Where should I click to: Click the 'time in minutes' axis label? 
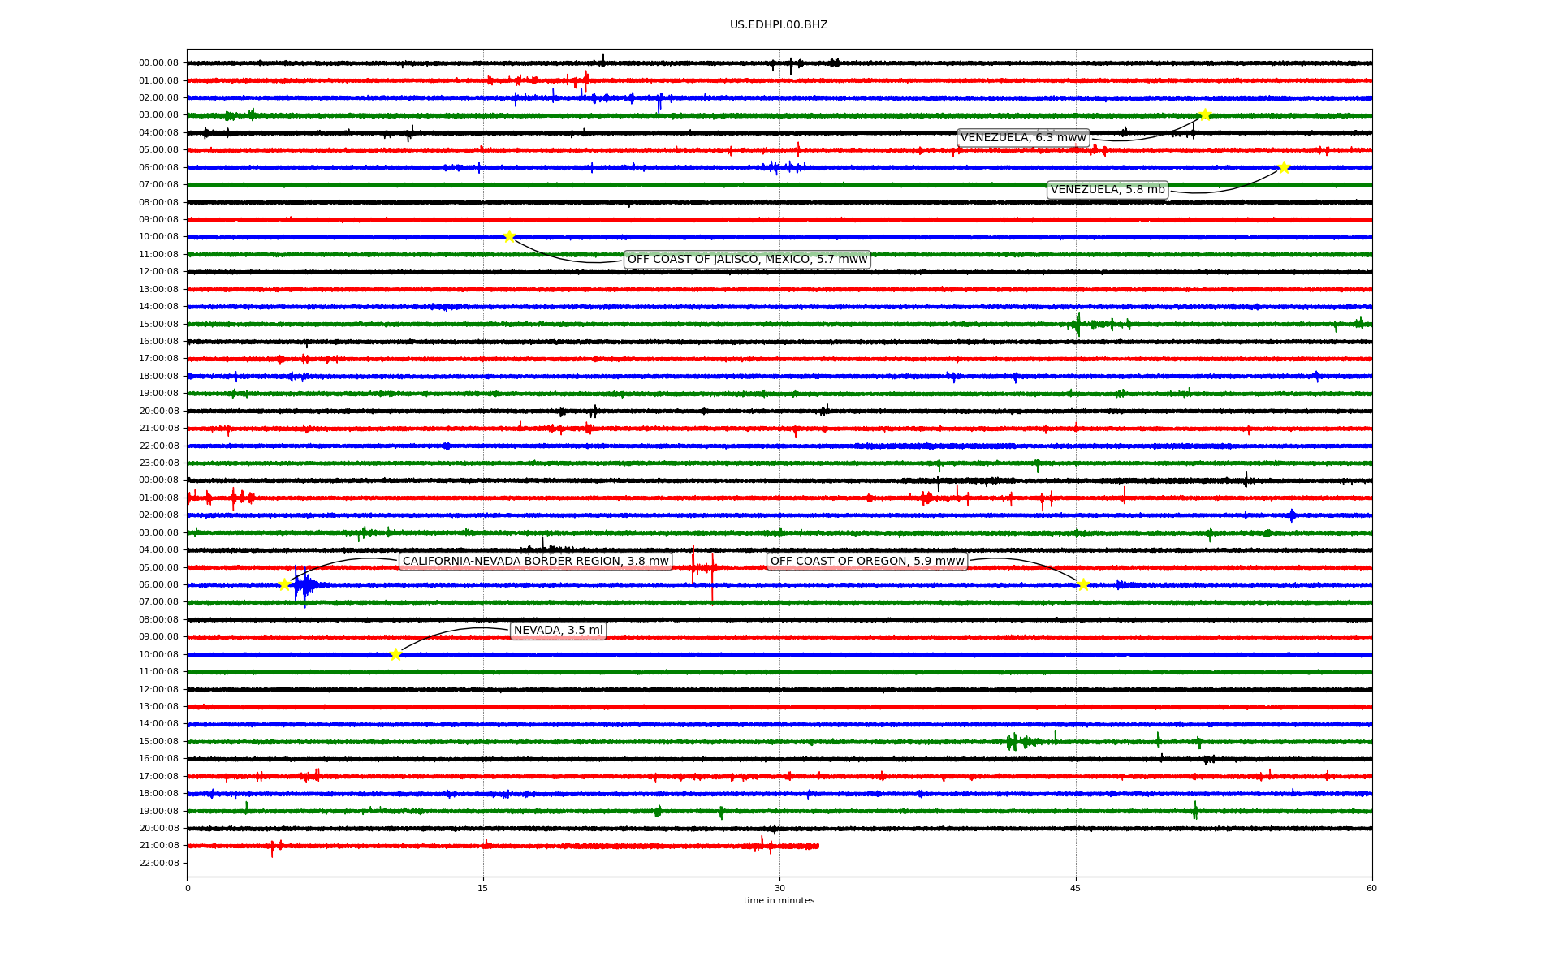click(779, 900)
